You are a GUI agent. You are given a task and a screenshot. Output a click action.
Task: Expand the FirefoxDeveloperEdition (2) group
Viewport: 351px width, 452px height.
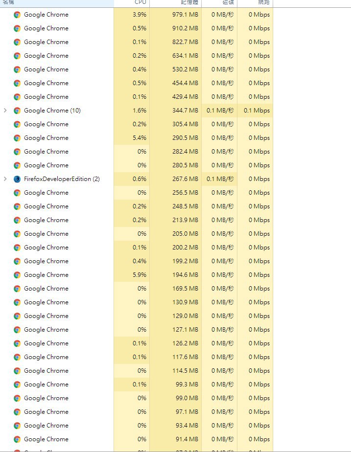pos(5,179)
